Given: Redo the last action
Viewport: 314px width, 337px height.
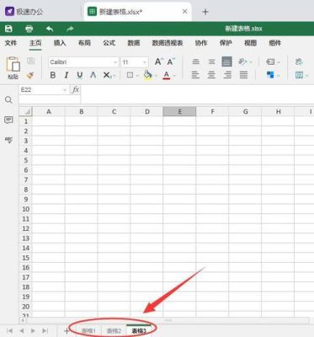Looking at the screenshot, I should [x=70, y=29].
